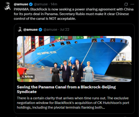
Task: Click the four people waving in the article photo
Action: coord(72,71)
